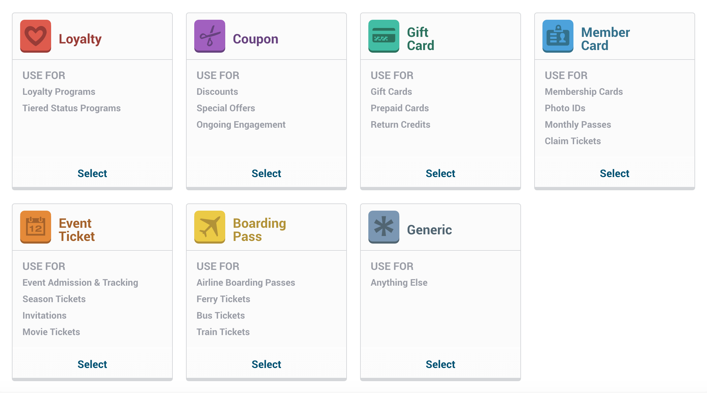Screen dimensions: 707x393
Task: Click the Loyalty card title
Action: (80, 39)
